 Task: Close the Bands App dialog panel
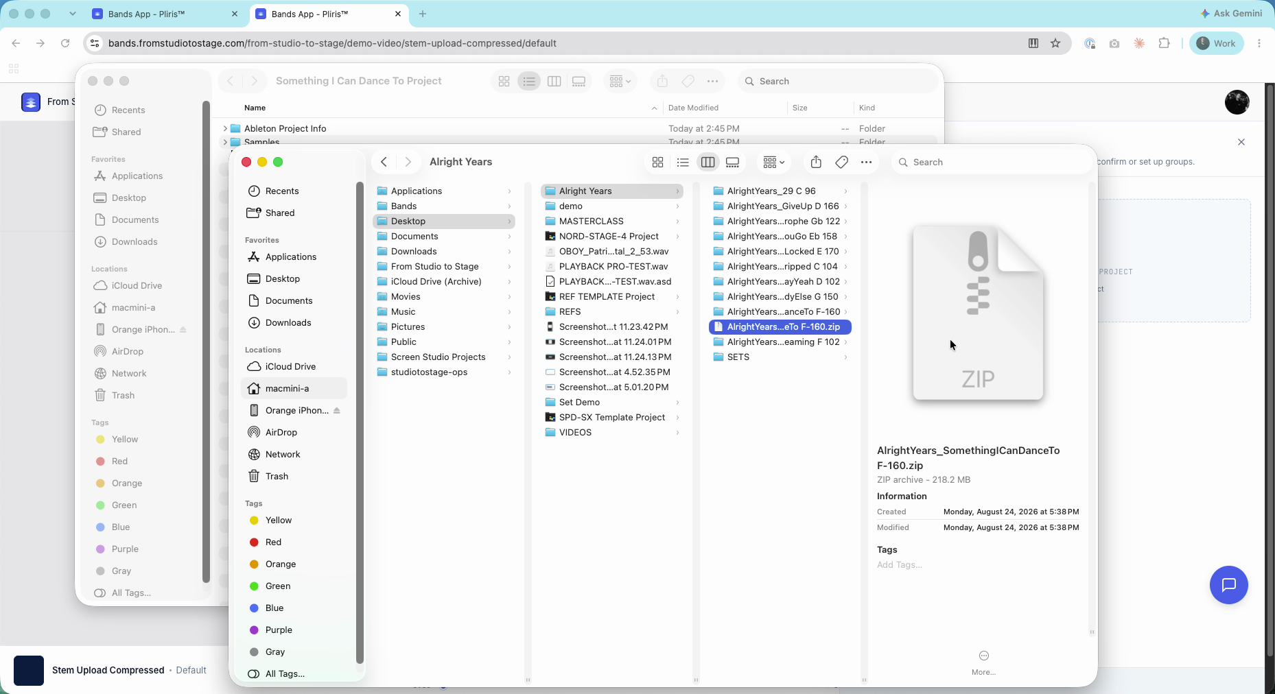pos(1241,142)
